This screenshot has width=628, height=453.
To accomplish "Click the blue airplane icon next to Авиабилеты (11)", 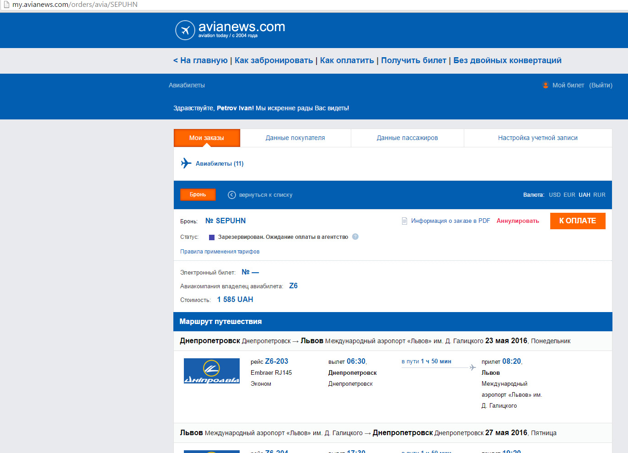I will pyautogui.click(x=186, y=163).
